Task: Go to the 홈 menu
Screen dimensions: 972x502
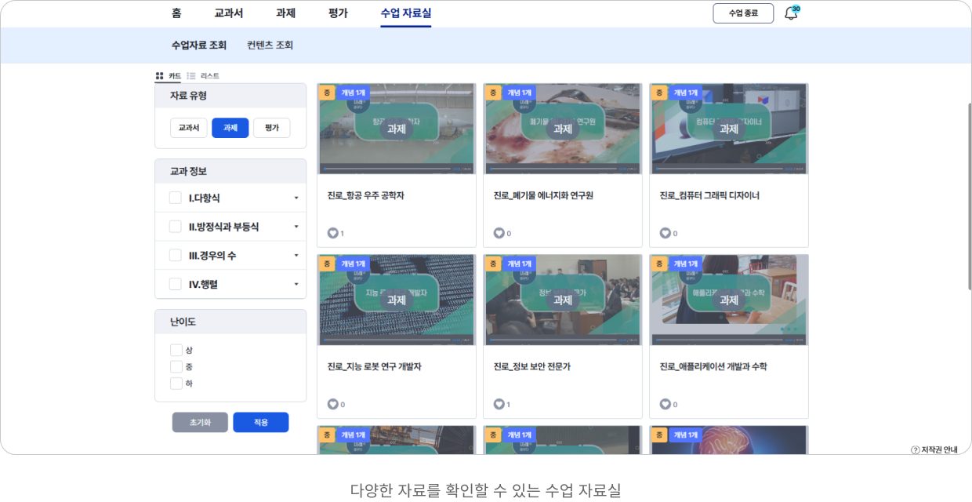Action: click(176, 13)
